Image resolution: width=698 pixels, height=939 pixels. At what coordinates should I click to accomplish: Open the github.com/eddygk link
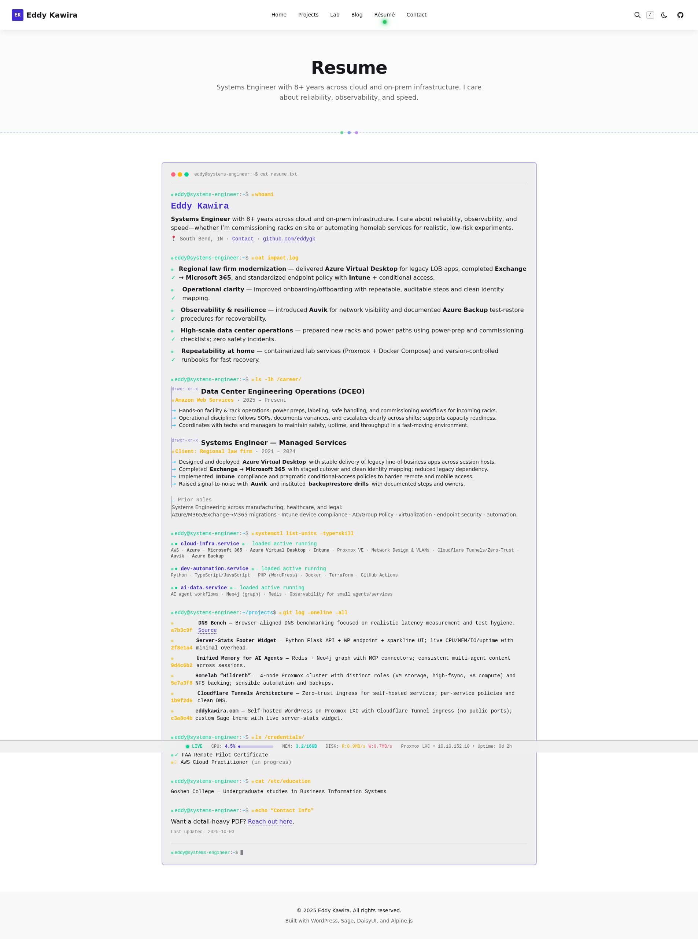coord(289,239)
